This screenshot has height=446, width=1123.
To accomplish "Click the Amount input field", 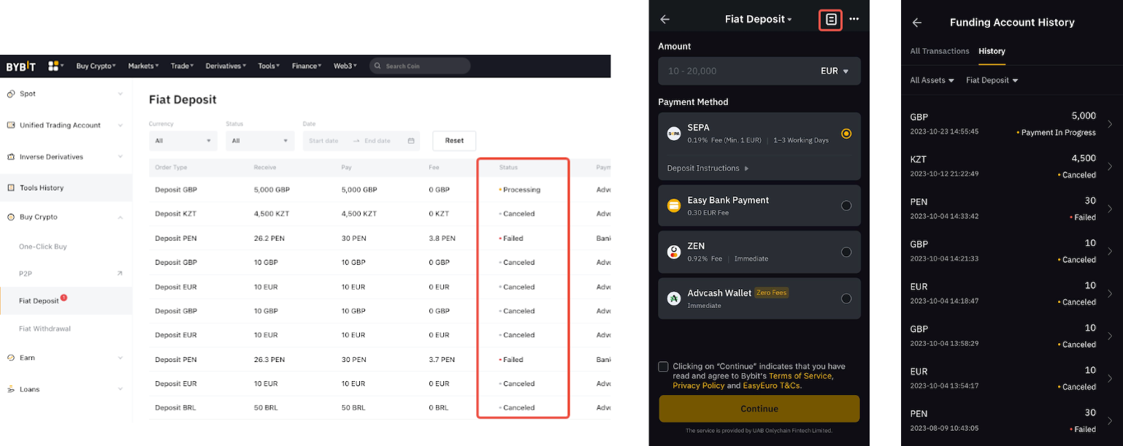I will click(734, 72).
